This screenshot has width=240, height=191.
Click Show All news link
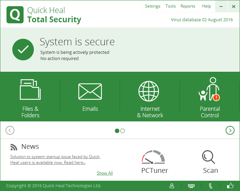click(x=105, y=173)
